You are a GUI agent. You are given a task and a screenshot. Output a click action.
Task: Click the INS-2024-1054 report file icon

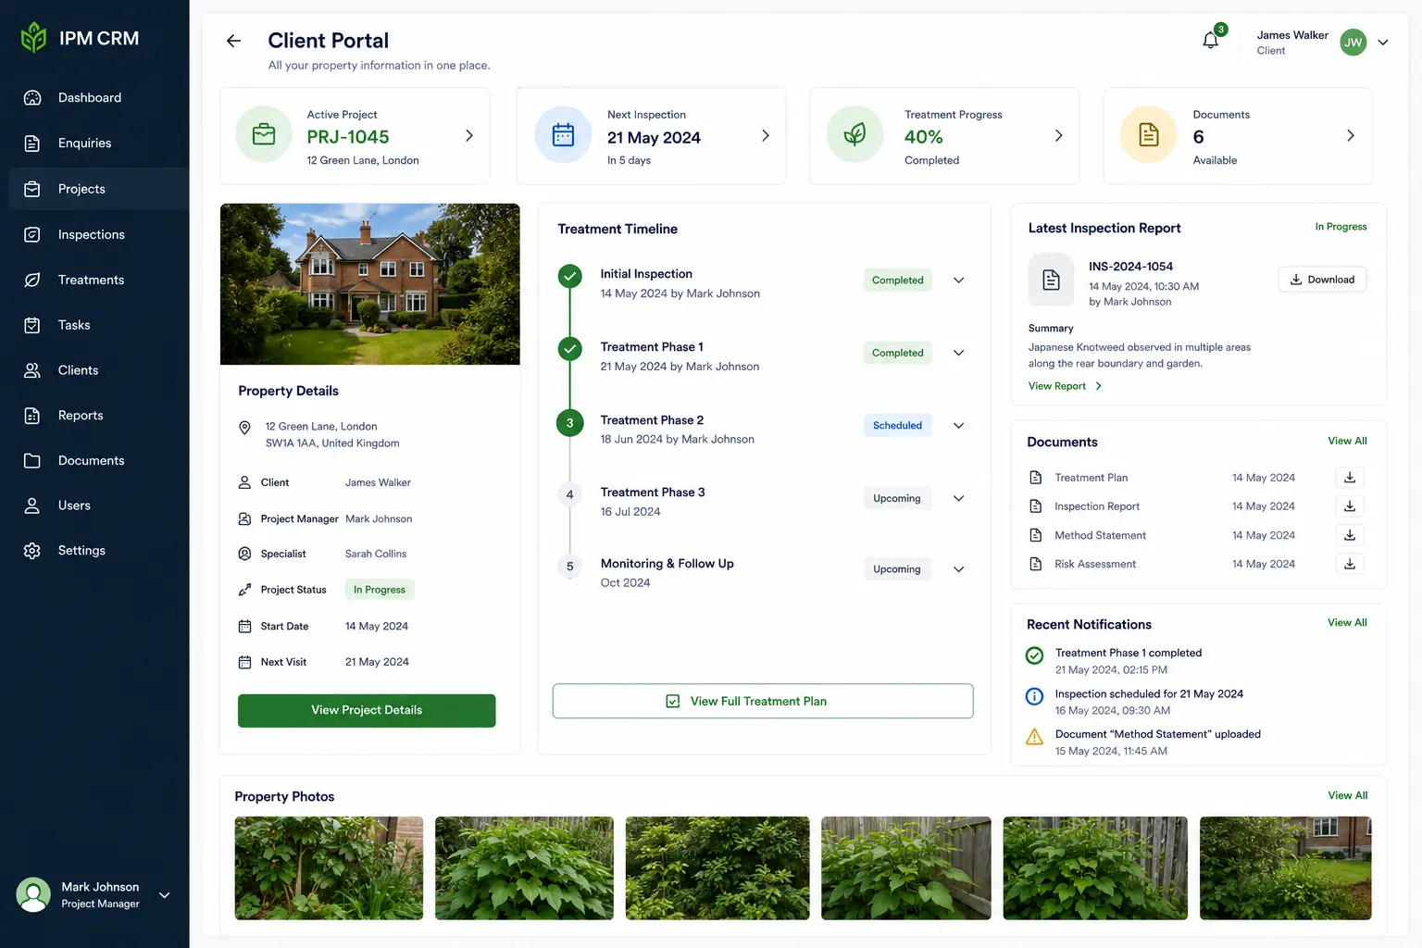(x=1051, y=280)
